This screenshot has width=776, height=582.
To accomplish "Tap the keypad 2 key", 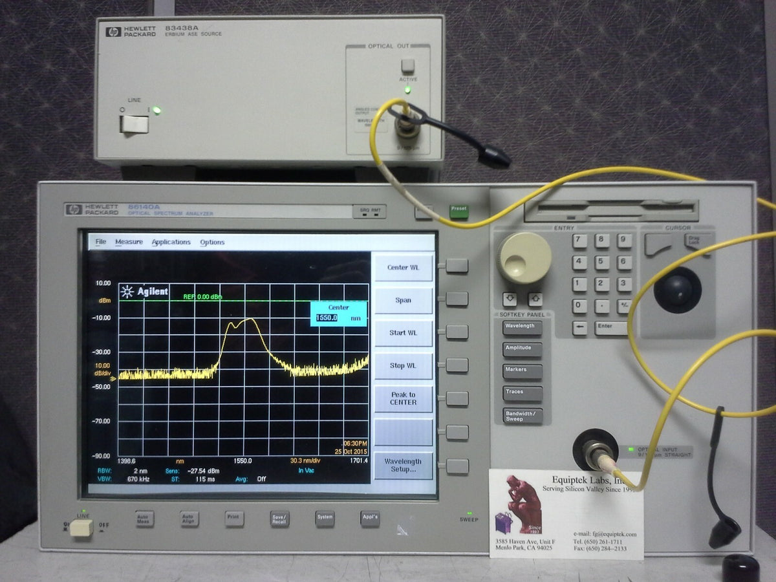I will point(602,284).
